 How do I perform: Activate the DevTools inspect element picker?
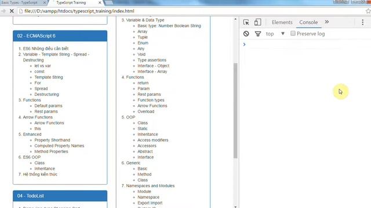(x=246, y=22)
